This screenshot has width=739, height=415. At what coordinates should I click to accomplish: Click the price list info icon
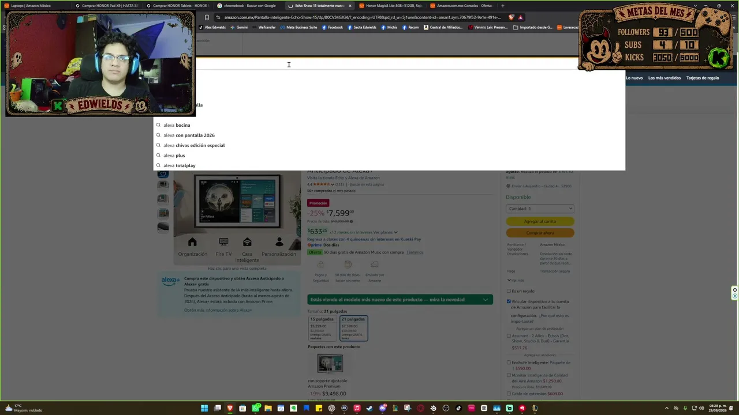(351, 221)
